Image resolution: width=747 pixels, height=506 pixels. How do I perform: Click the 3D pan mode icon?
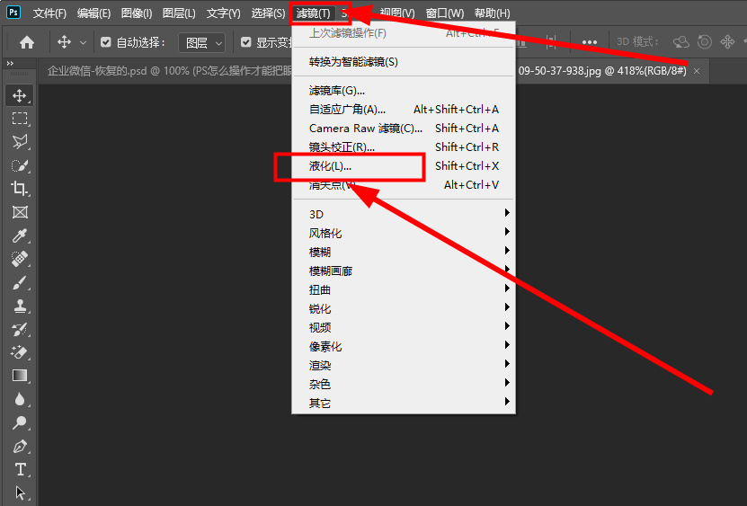(727, 42)
